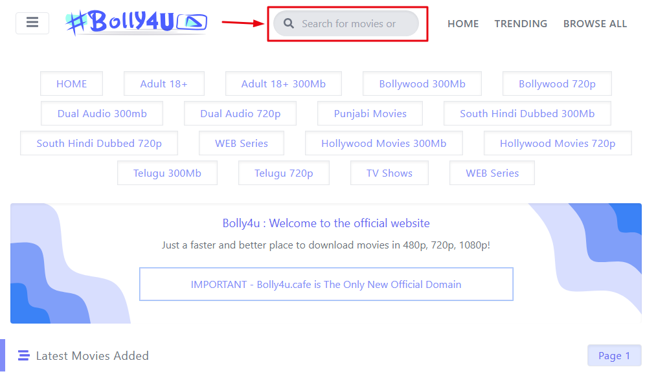Browse Hollywood Movies 300Mb category

pos(384,143)
